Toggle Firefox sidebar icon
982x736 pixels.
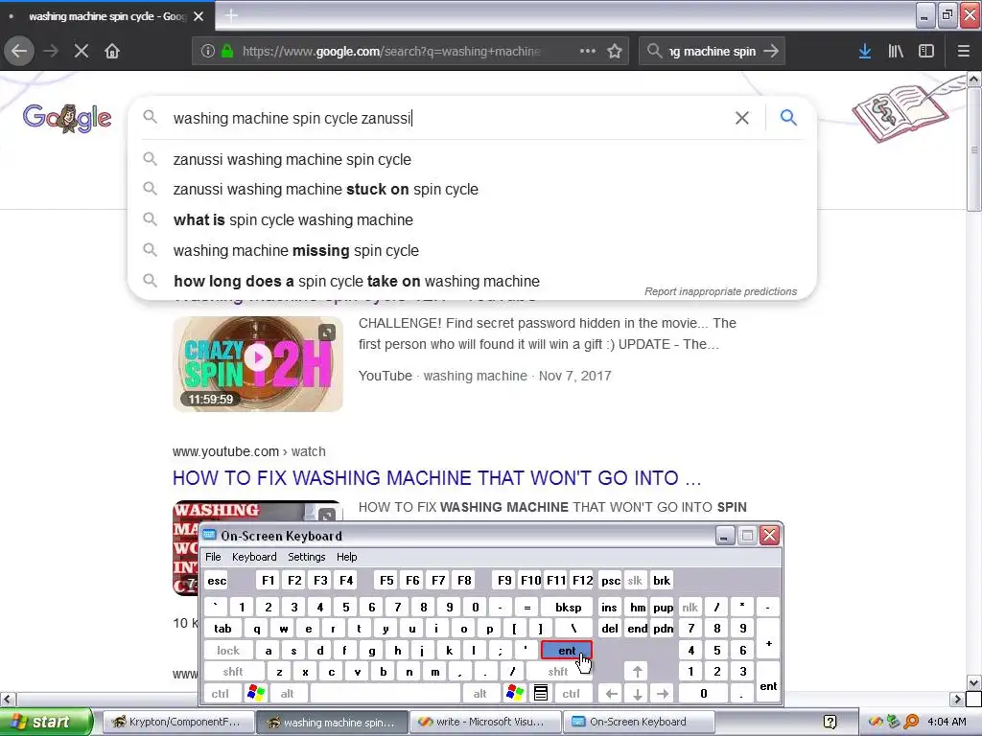click(x=926, y=51)
